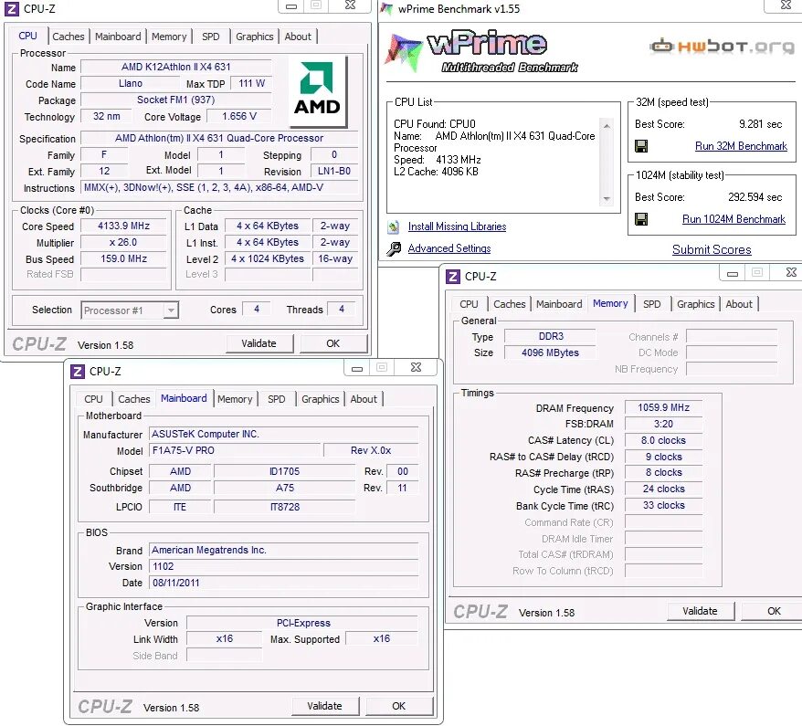Image resolution: width=802 pixels, height=726 pixels.
Task: Click the FSB:DRAM 3:20 value
Action: tap(664, 424)
